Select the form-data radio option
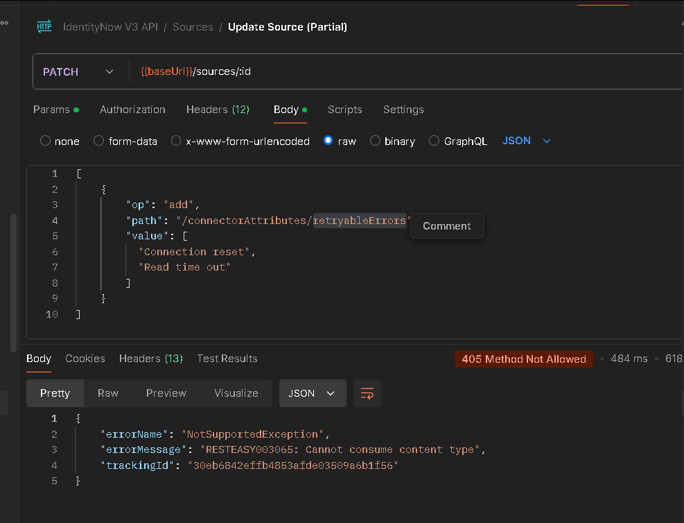The width and height of the screenshot is (684, 523). [x=98, y=141]
